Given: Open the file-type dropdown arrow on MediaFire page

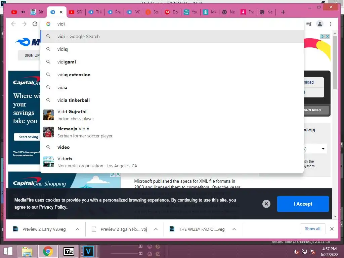Looking at the screenshot, I should [x=323, y=148].
